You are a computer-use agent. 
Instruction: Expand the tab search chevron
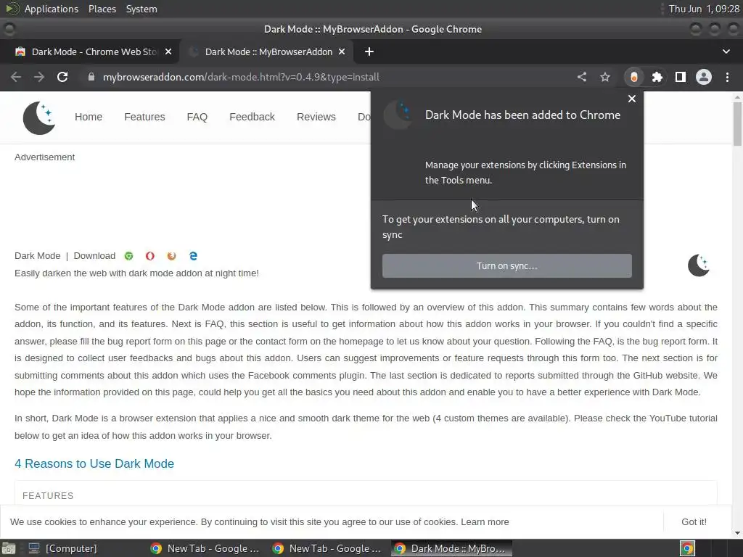click(726, 51)
